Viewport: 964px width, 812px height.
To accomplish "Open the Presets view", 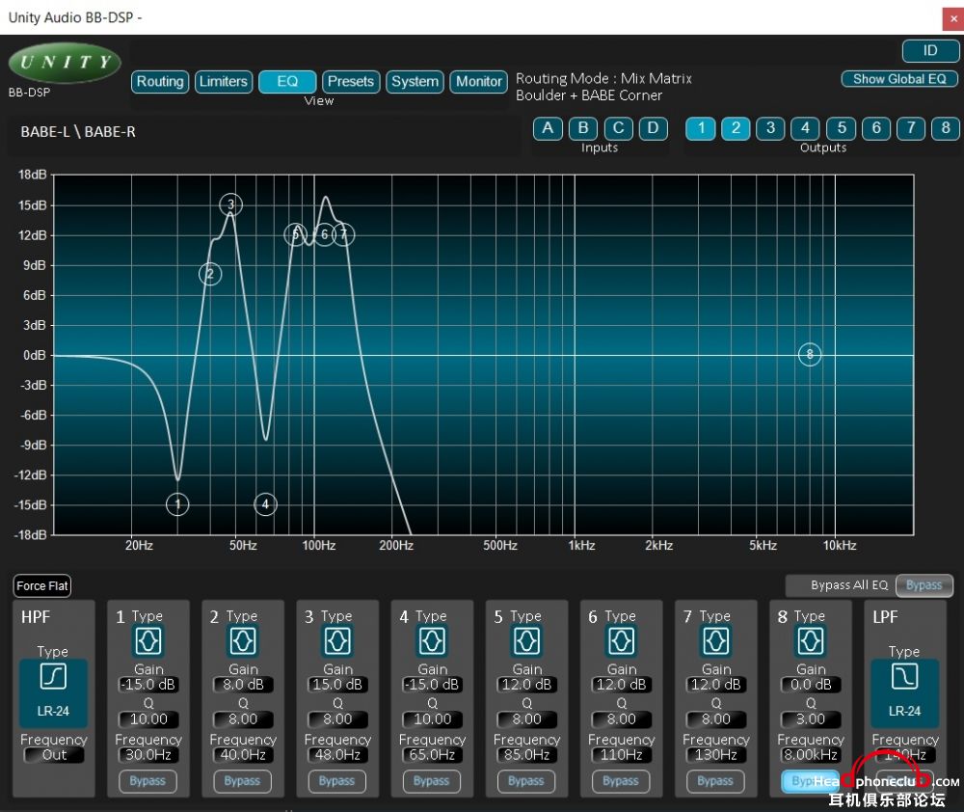I will (351, 82).
